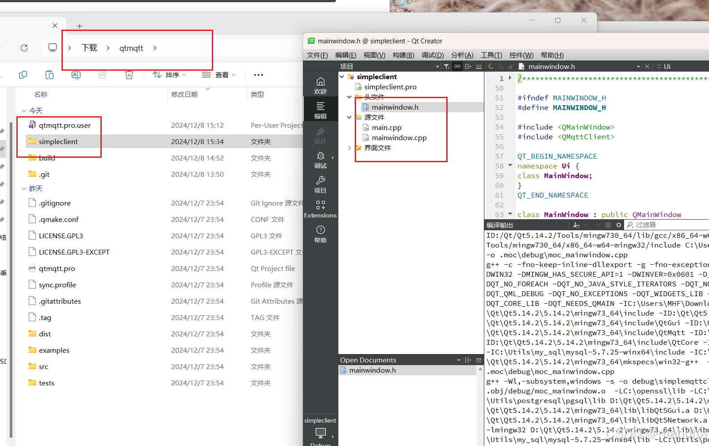Open compile output settings gear
The image size is (709, 446).
(619, 225)
